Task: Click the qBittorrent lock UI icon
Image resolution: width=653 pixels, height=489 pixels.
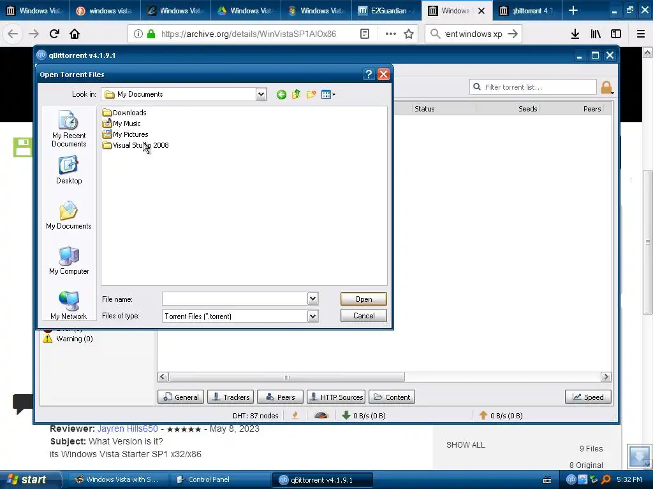Action: [x=607, y=87]
